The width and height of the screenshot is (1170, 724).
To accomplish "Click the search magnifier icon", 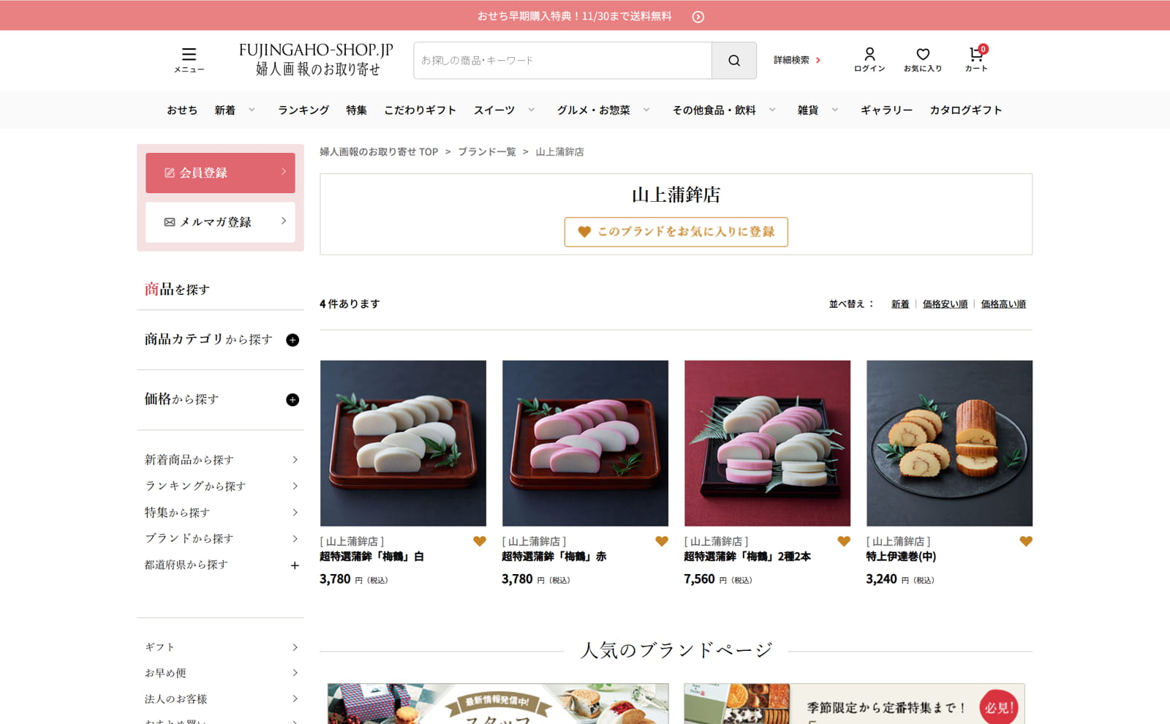I will click(x=733, y=61).
